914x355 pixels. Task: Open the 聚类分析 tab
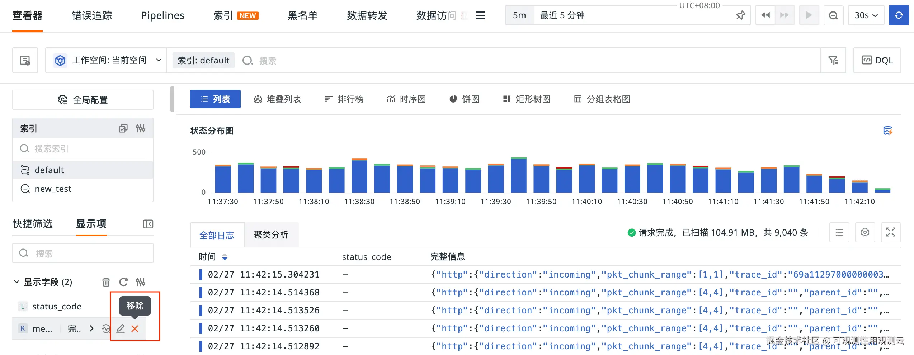click(x=271, y=235)
